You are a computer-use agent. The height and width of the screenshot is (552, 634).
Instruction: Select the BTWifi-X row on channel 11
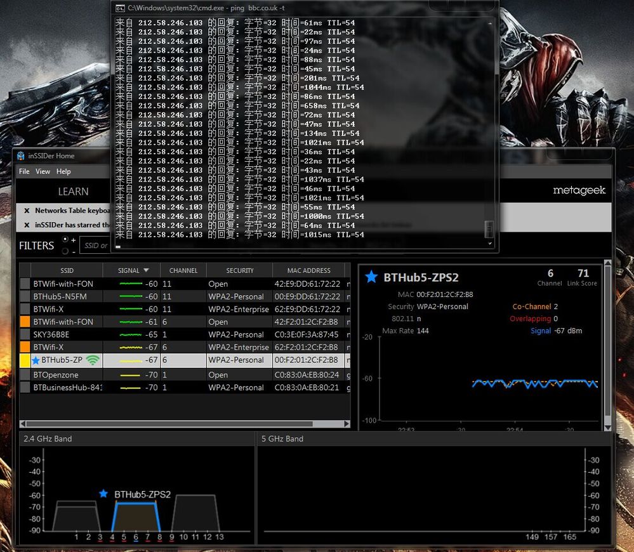pyautogui.click(x=185, y=309)
